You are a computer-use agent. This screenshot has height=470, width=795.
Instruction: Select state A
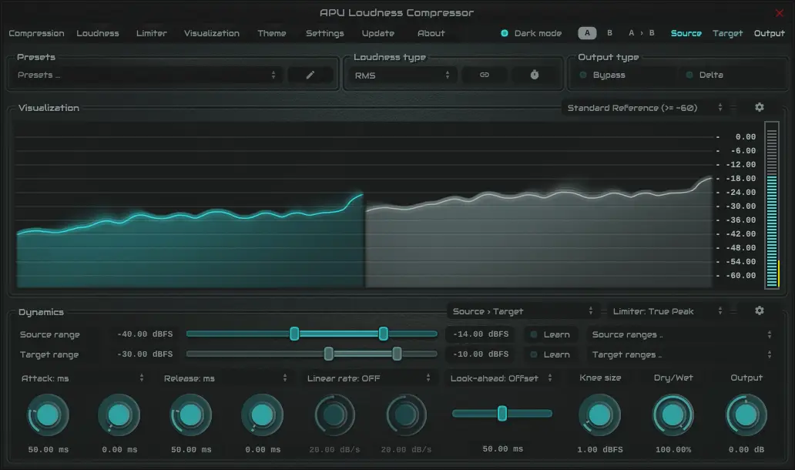[x=587, y=33]
